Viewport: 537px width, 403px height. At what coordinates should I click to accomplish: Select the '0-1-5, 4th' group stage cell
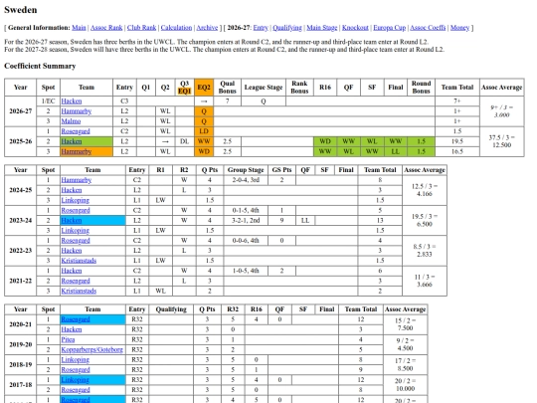[246, 210]
